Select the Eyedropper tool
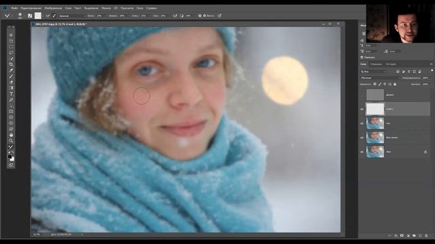This screenshot has width=435, height=244. point(11,70)
